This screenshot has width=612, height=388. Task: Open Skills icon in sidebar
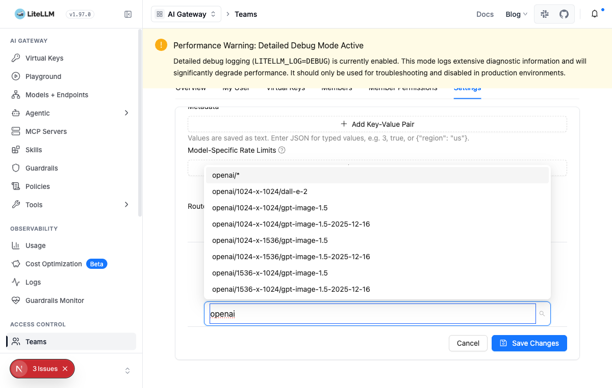(x=16, y=150)
